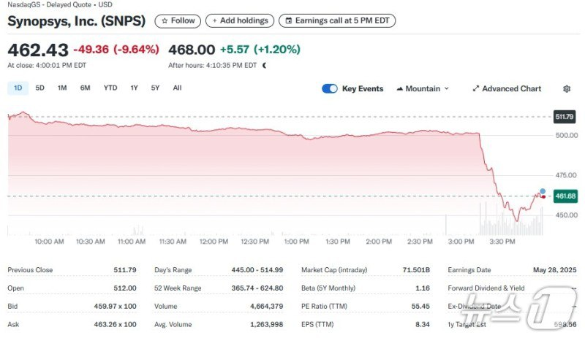Image resolution: width=585 pixels, height=338 pixels.
Task: Click the Follow star button
Action: click(178, 21)
